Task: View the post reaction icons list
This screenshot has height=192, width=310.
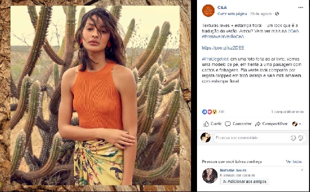Action: click(x=209, y=112)
